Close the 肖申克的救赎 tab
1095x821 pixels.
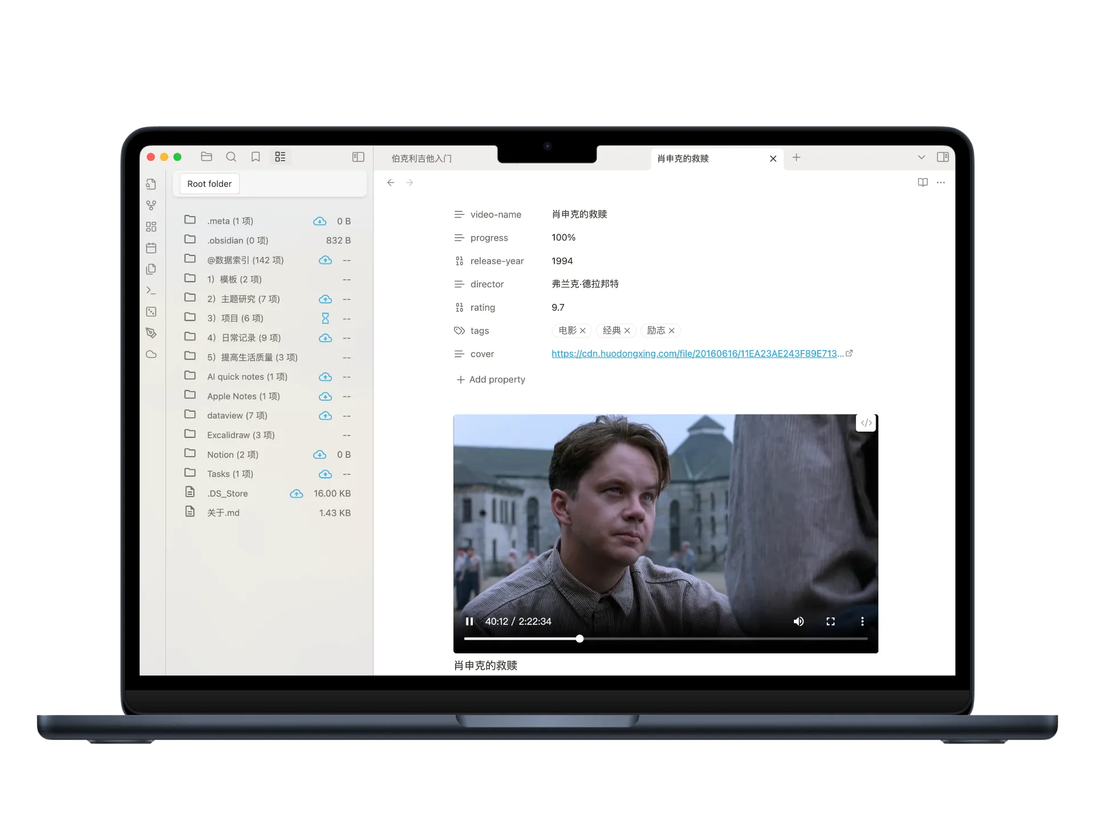(x=773, y=158)
